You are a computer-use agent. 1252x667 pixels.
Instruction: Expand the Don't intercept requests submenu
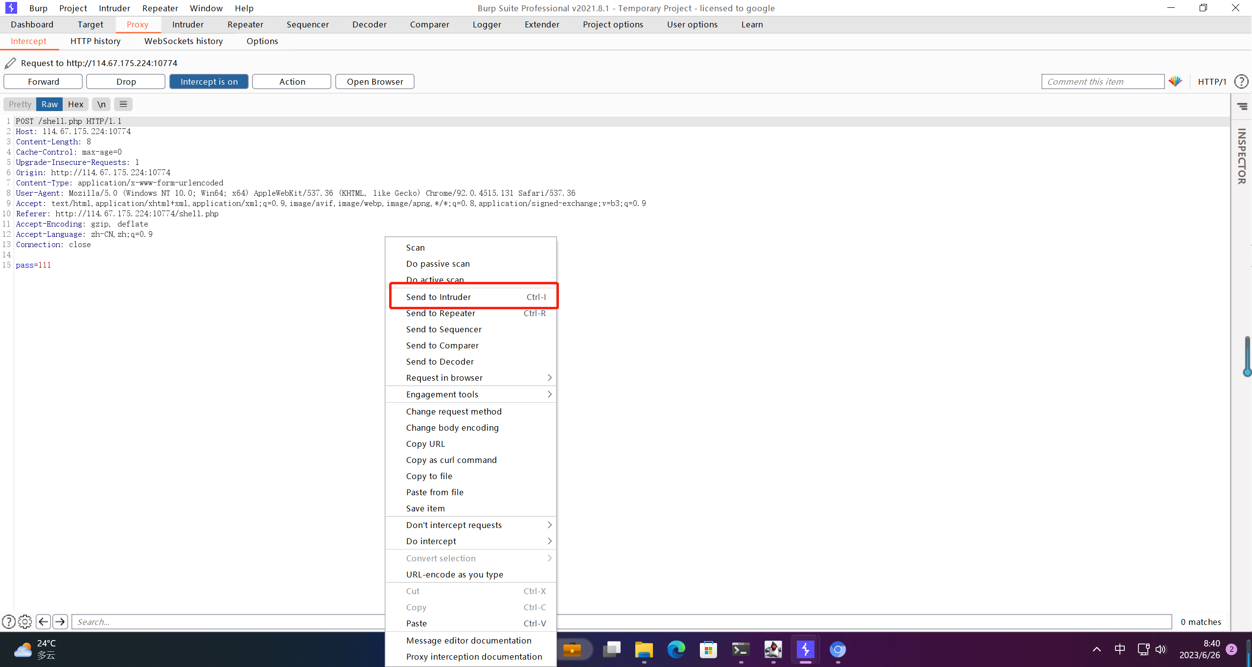click(471, 525)
